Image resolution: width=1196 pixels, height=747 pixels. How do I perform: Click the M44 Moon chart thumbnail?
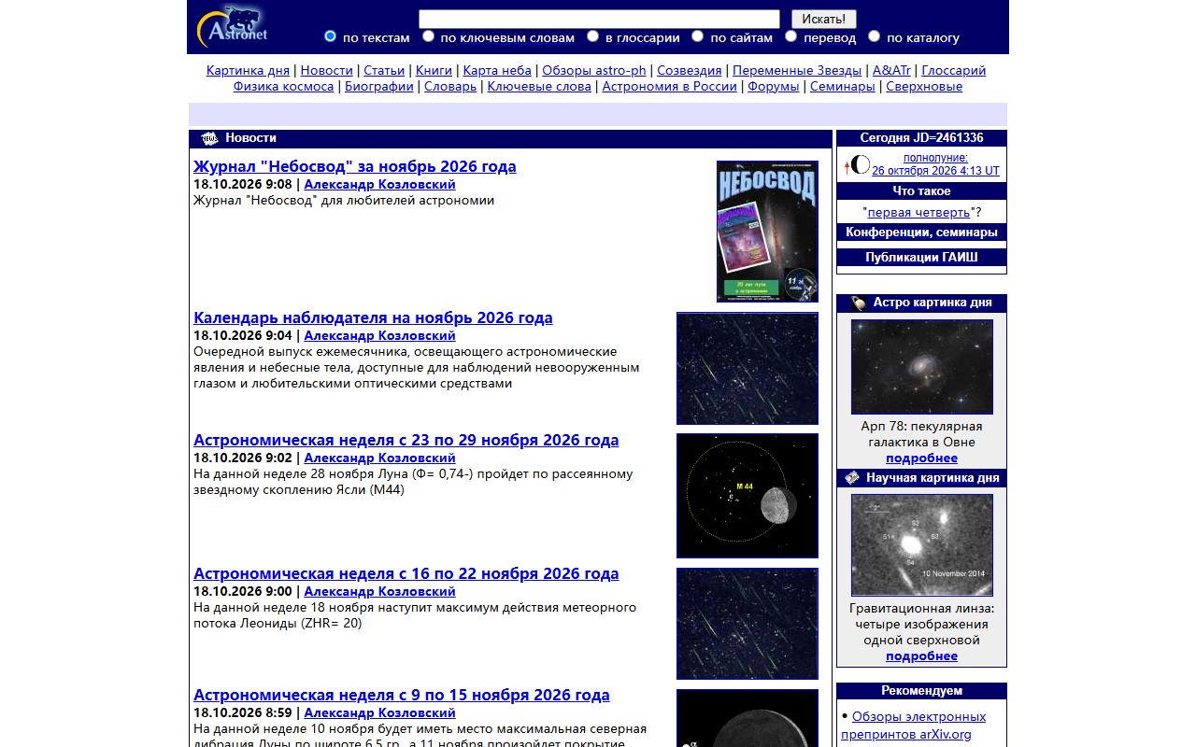[x=747, y=496]
